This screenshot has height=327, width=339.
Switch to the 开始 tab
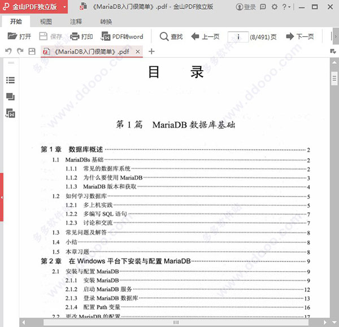(16, 21)
